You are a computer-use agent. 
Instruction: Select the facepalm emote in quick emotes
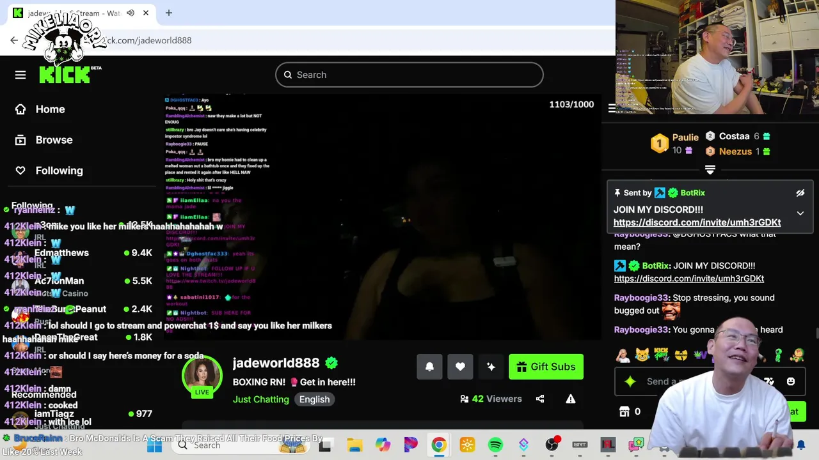point(623,355)
